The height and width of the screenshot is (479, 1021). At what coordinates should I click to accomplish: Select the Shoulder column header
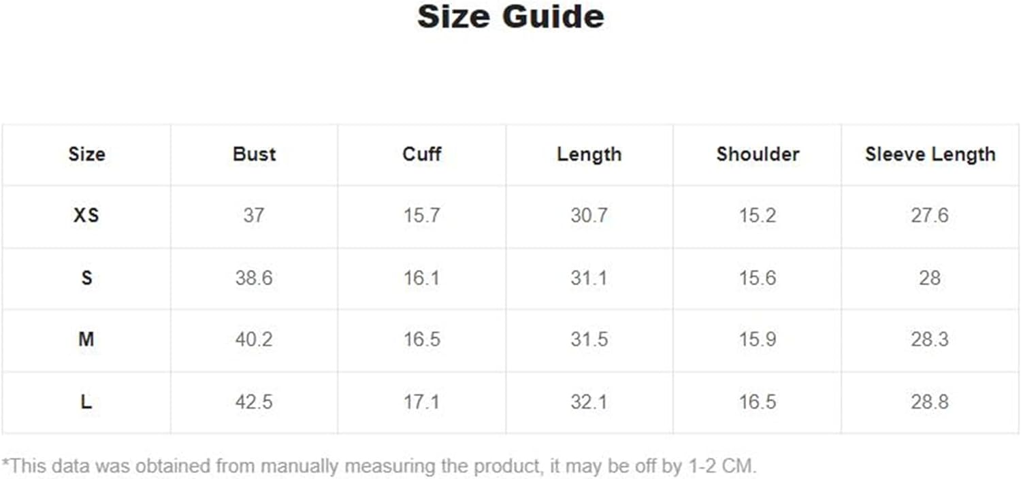coord(758,154)
